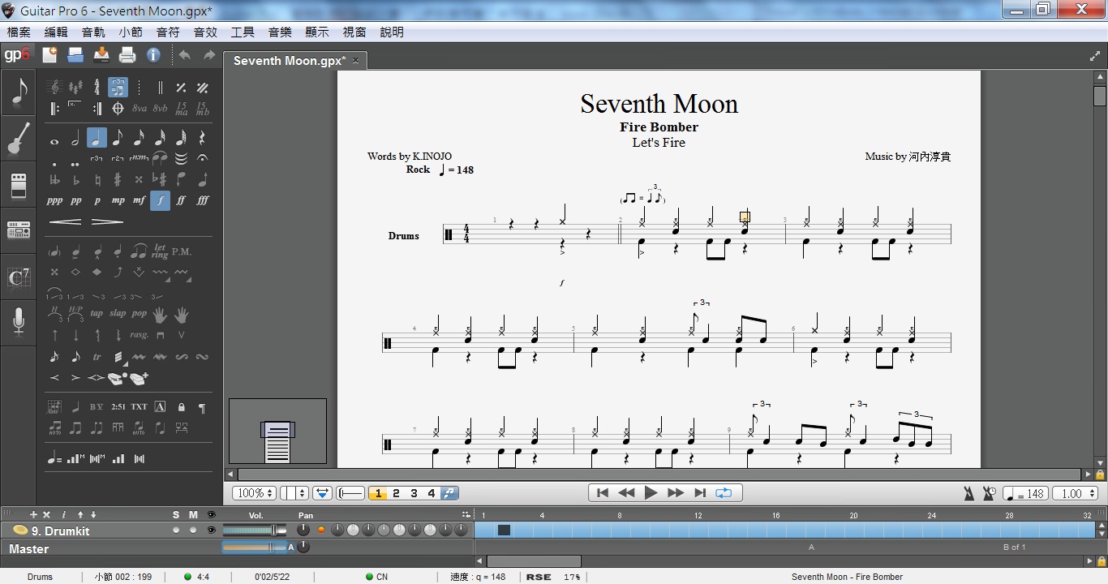Open the 工具 menu
Image resolution: width=1108 pixels, height=584 pixels.
click(x=243, y=32)
